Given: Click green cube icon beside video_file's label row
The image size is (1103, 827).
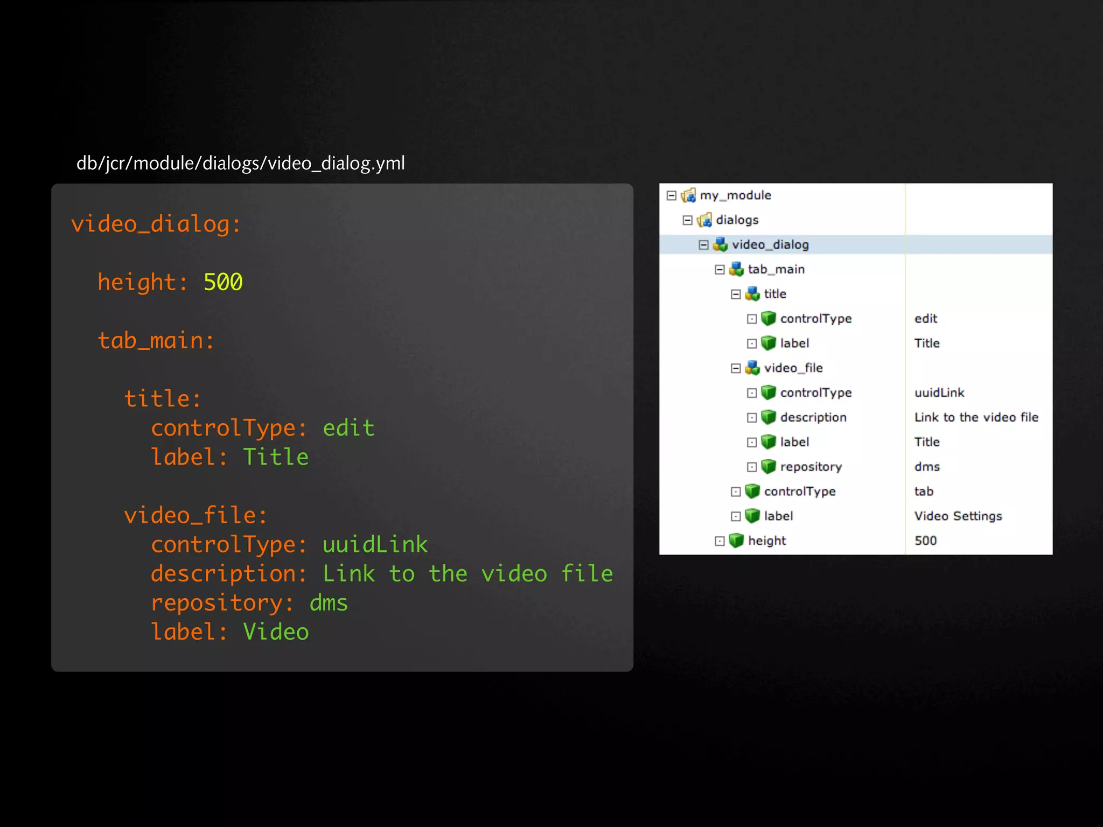Looking at the screenshot, I should 769,442.
